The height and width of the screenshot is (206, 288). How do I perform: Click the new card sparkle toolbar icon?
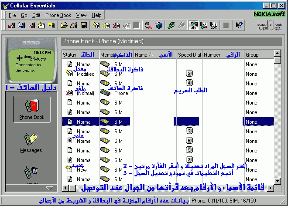pos(41,25)
